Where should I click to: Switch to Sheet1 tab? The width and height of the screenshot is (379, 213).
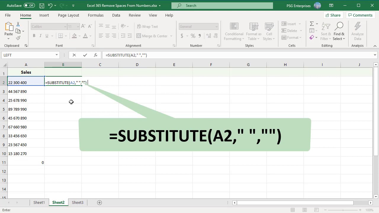[x=39, y=203]
